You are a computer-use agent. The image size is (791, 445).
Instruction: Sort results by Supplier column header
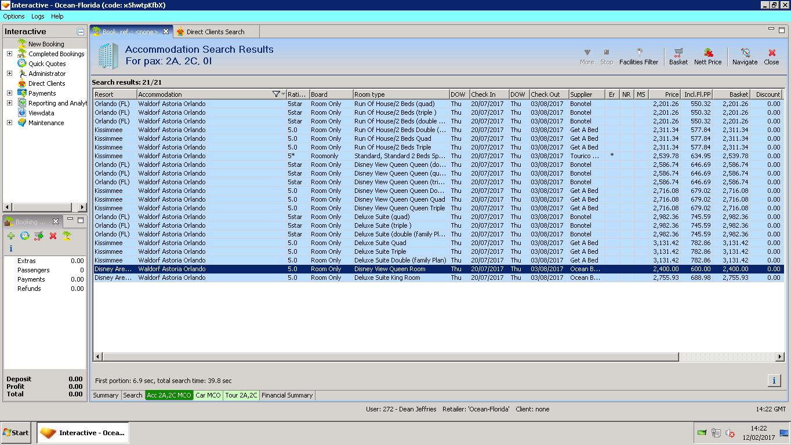coord(586,94)
